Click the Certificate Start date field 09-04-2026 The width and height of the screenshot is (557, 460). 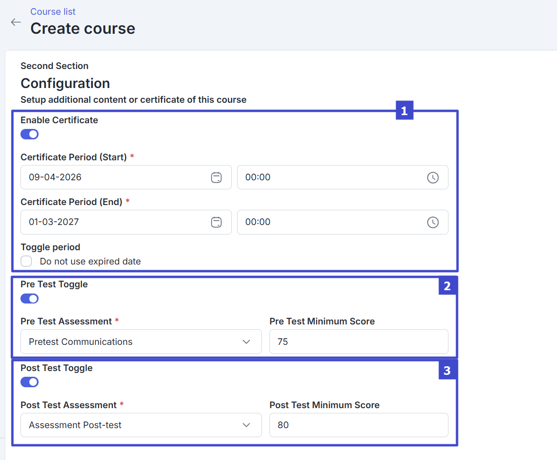(x=114, y=177)
